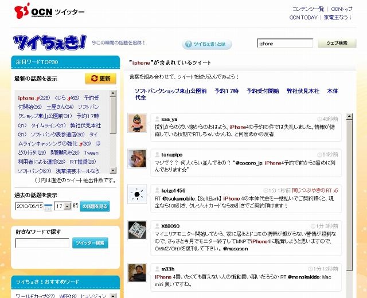
Task: Open the 家電王なう! link
Action: point(338,17)
